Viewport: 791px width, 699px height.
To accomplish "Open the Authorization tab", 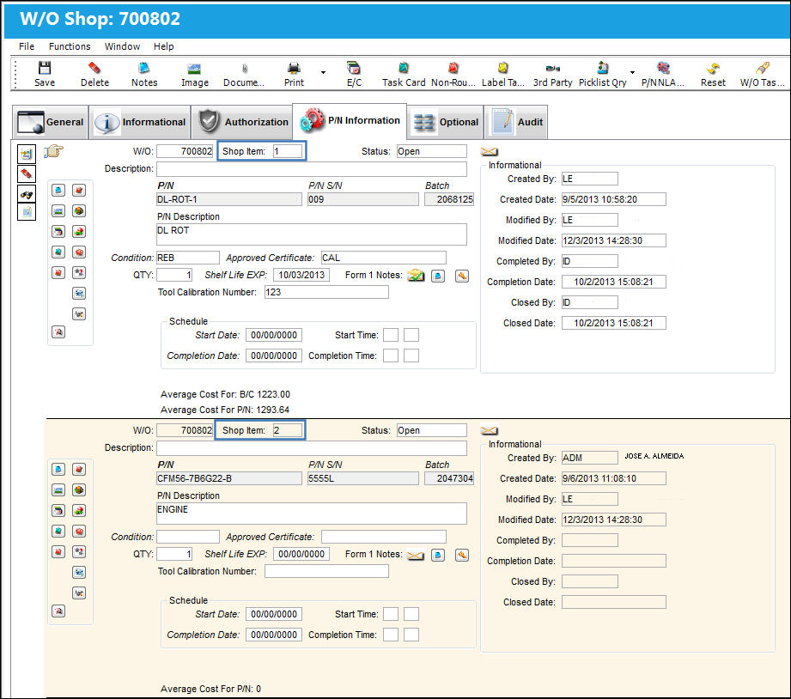I will click(242, 122).
